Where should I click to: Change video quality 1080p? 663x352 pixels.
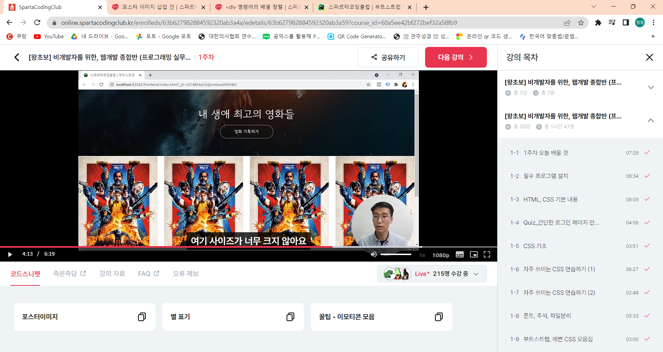pyautogui.click(x=441, y=255)
